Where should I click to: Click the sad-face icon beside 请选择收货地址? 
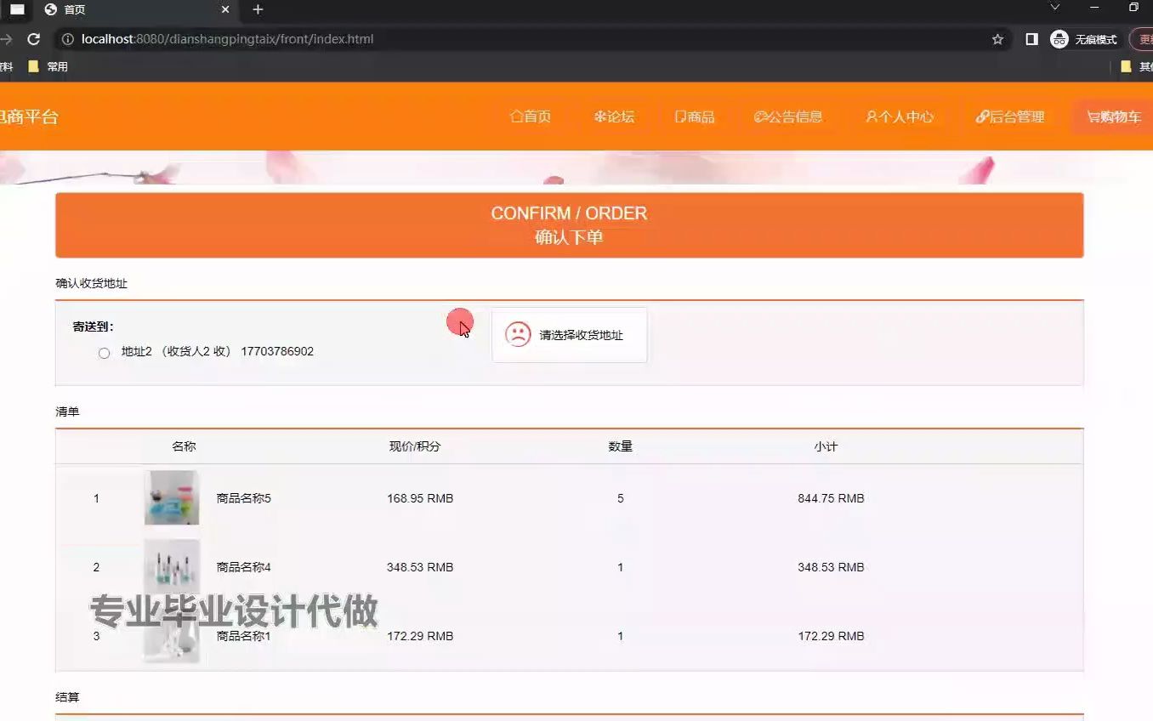(518, 334)
